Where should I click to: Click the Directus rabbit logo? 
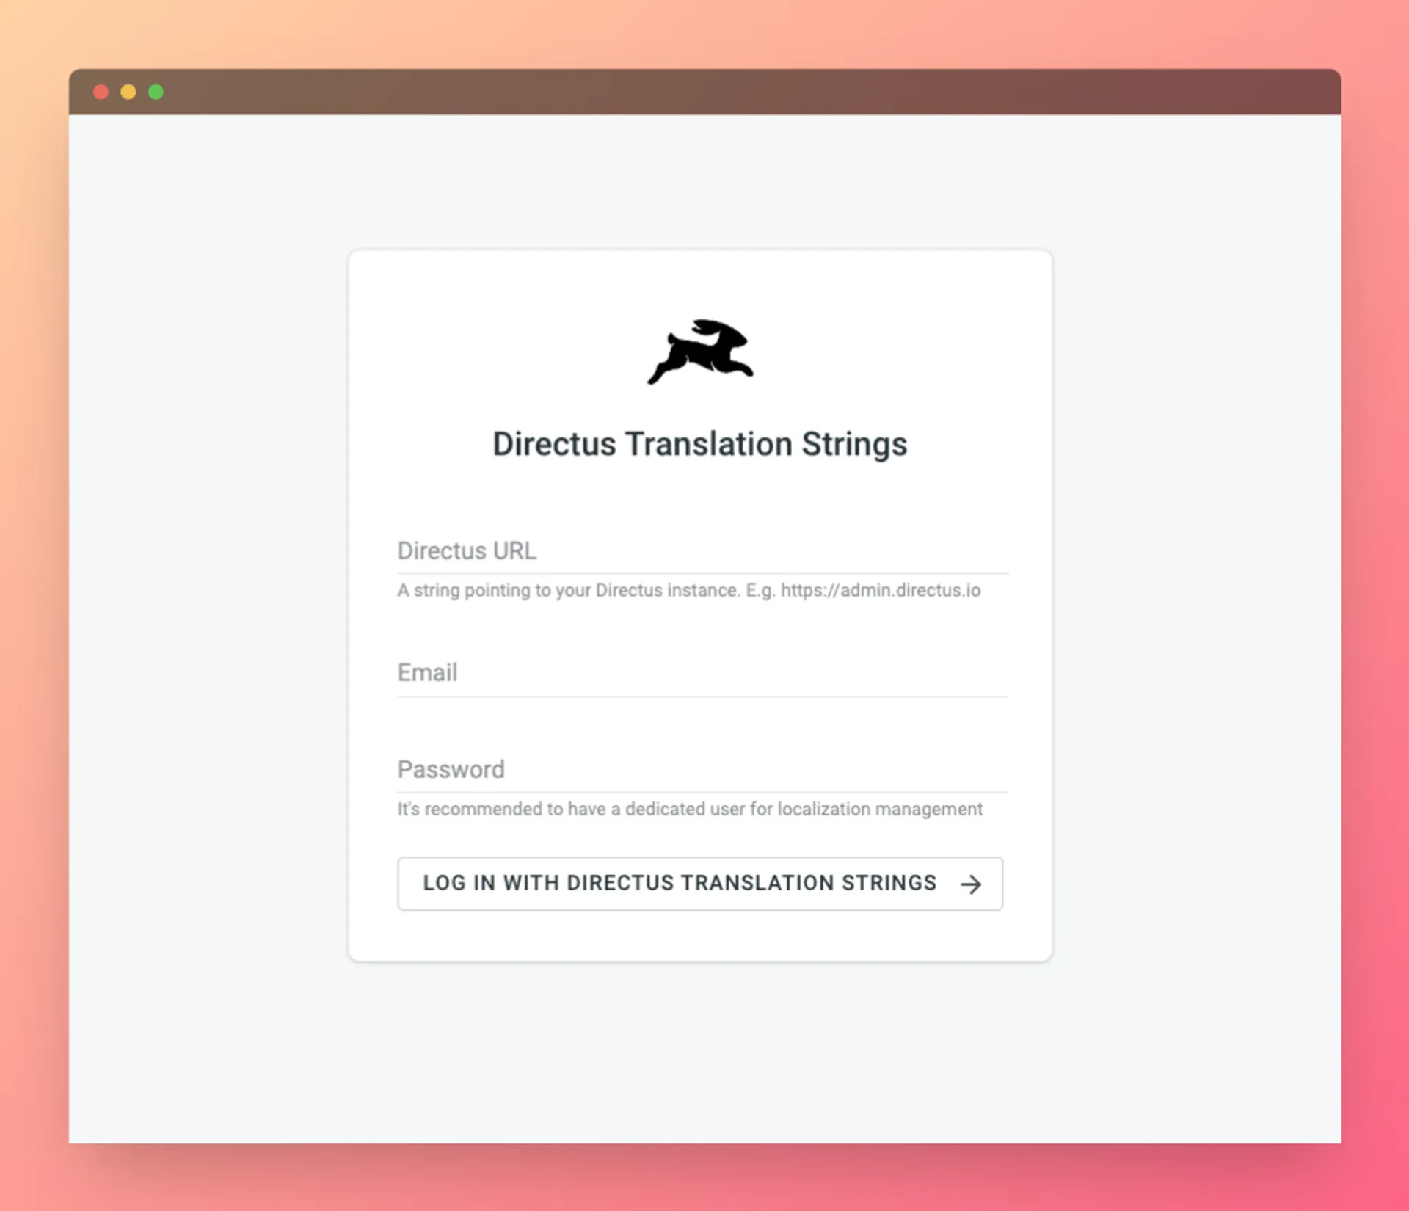point(700,352)
